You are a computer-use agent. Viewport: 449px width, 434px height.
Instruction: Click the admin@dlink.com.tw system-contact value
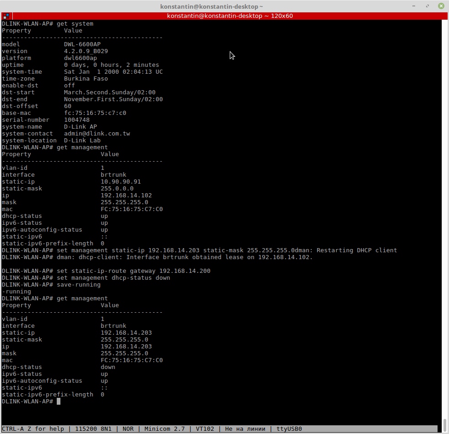pyautogui.click(x=97, y=134)
